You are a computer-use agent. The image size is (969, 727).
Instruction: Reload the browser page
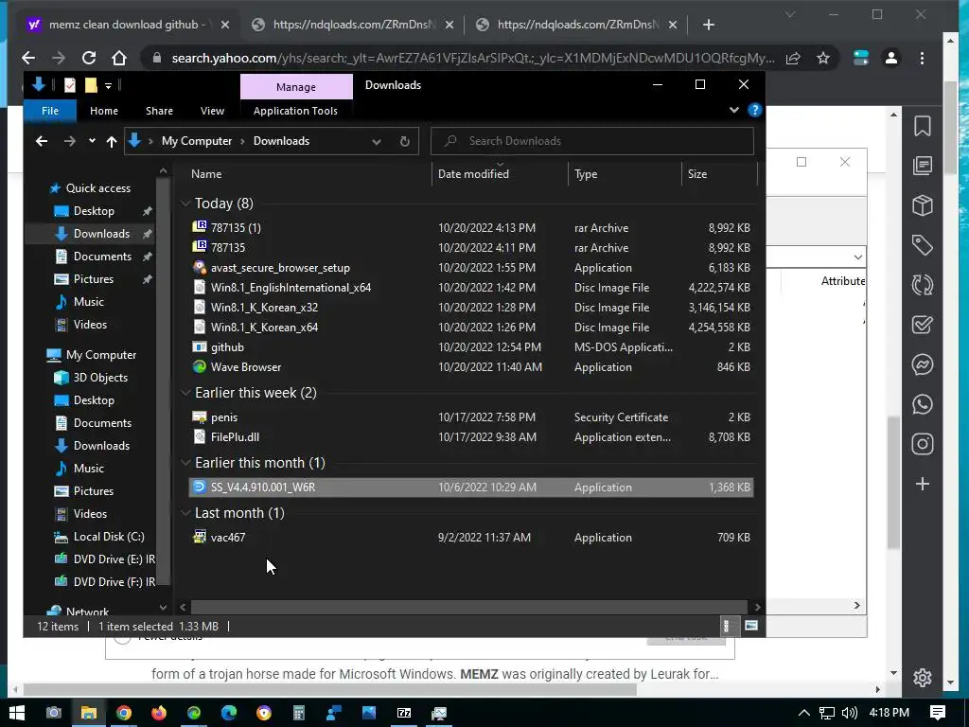pyautogui.click(x=89, y=58)
